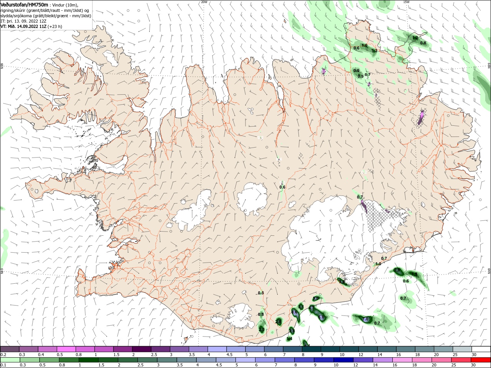Click the 'VT: Mið. 14.09.2022 11Z (+23 h)' line
The image size is (491, 368).
tap(31, 26)
